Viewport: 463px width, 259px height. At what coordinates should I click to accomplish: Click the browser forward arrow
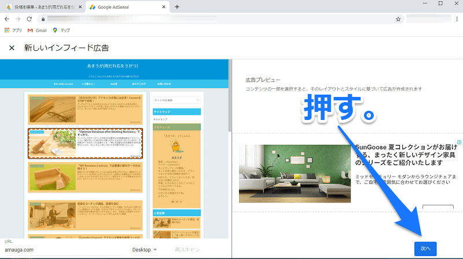(19, 19)
